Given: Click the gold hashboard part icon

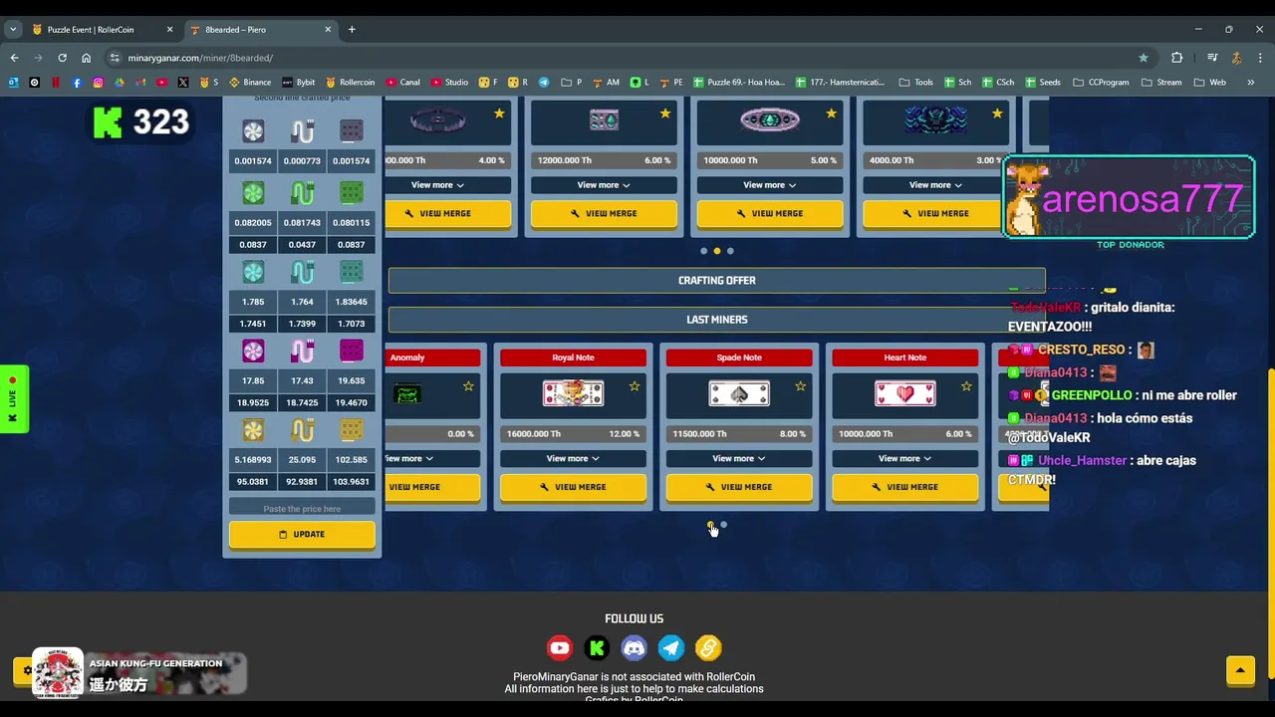Looking at the screenshot, I should click(x=351, y=430).
